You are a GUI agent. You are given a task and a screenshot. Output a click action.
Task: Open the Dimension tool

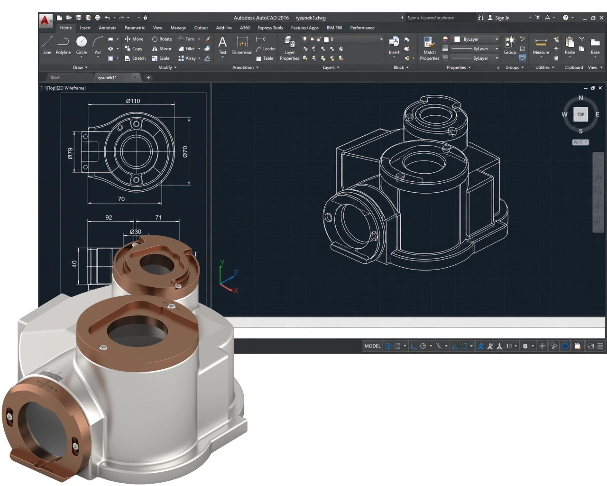(x=242, y=46)
